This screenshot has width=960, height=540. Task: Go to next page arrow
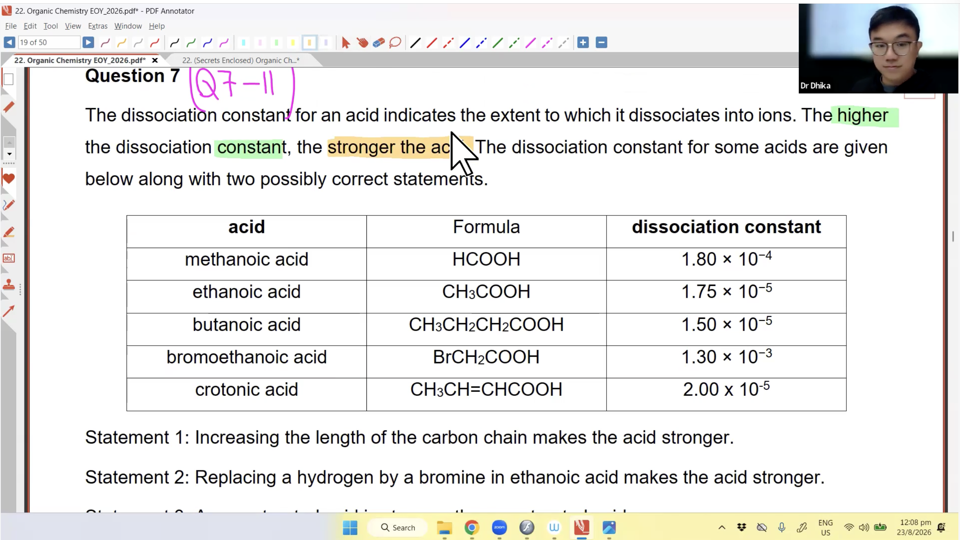88,42
